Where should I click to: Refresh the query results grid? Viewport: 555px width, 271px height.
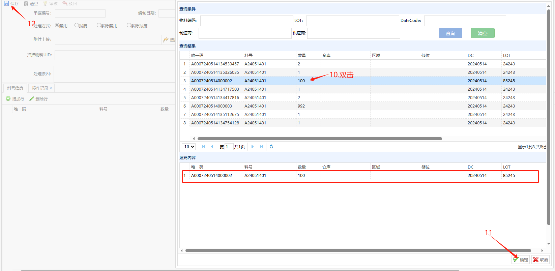(271, 147)
